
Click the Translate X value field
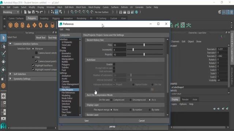(x=222, y=49)
